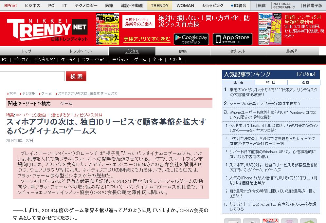The height and width of the screenshot is (223, 326).
Task: Focus the search text field
Action: tap(32, 76)
